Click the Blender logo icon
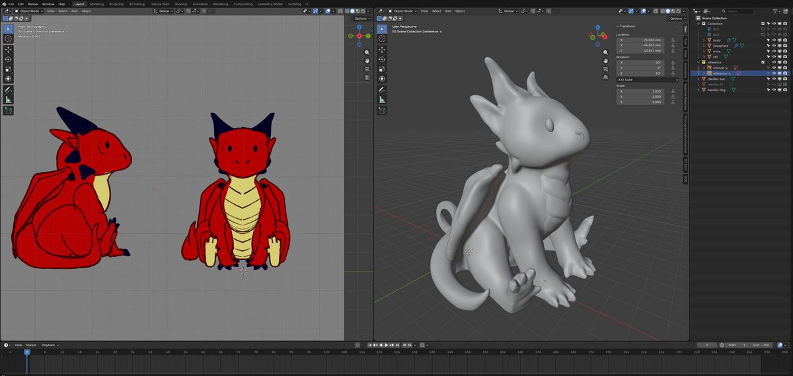Viewport: 793px width, 376px height. coord(3,4)
